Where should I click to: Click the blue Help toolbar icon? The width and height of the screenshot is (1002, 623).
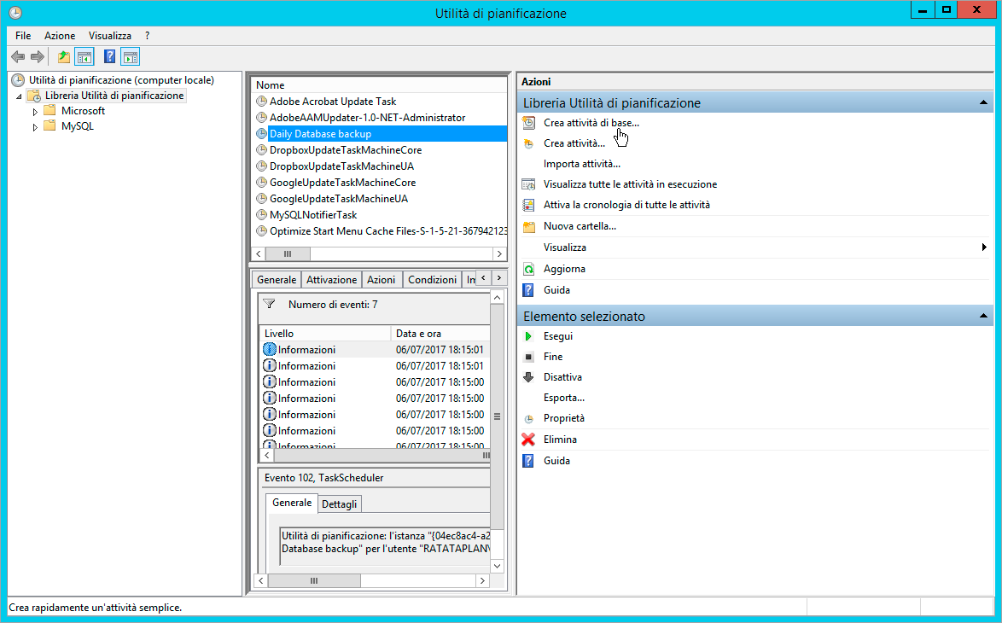click(109, 57)
